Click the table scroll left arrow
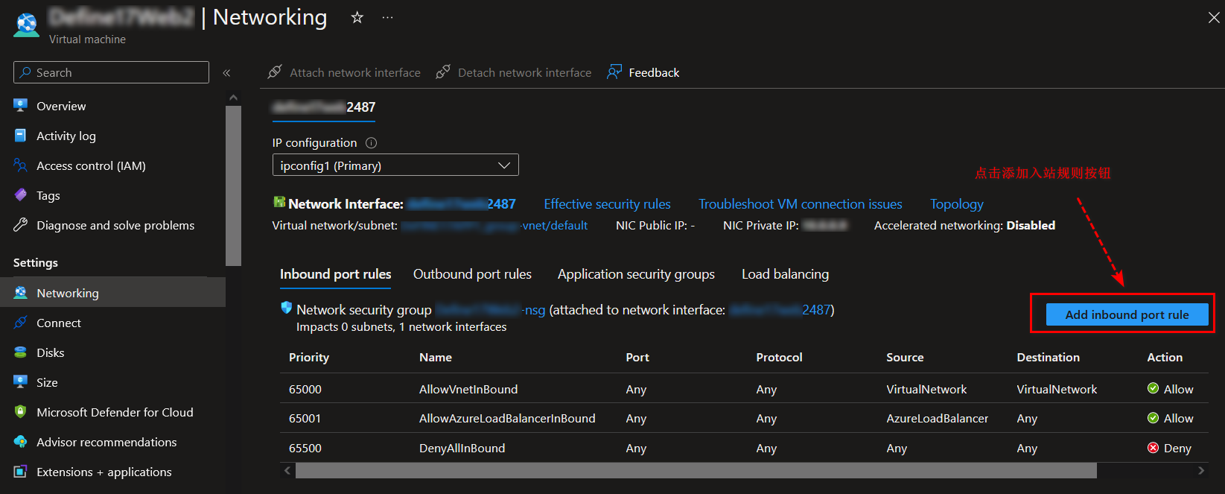 [x=287, y=471]
